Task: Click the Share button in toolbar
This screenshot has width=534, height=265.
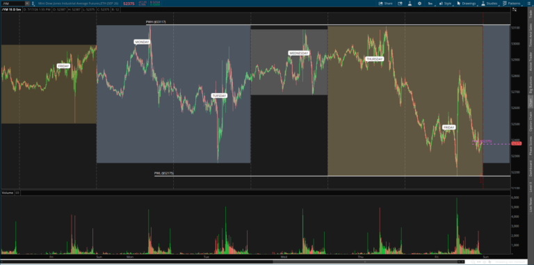Action: [385, 3]
